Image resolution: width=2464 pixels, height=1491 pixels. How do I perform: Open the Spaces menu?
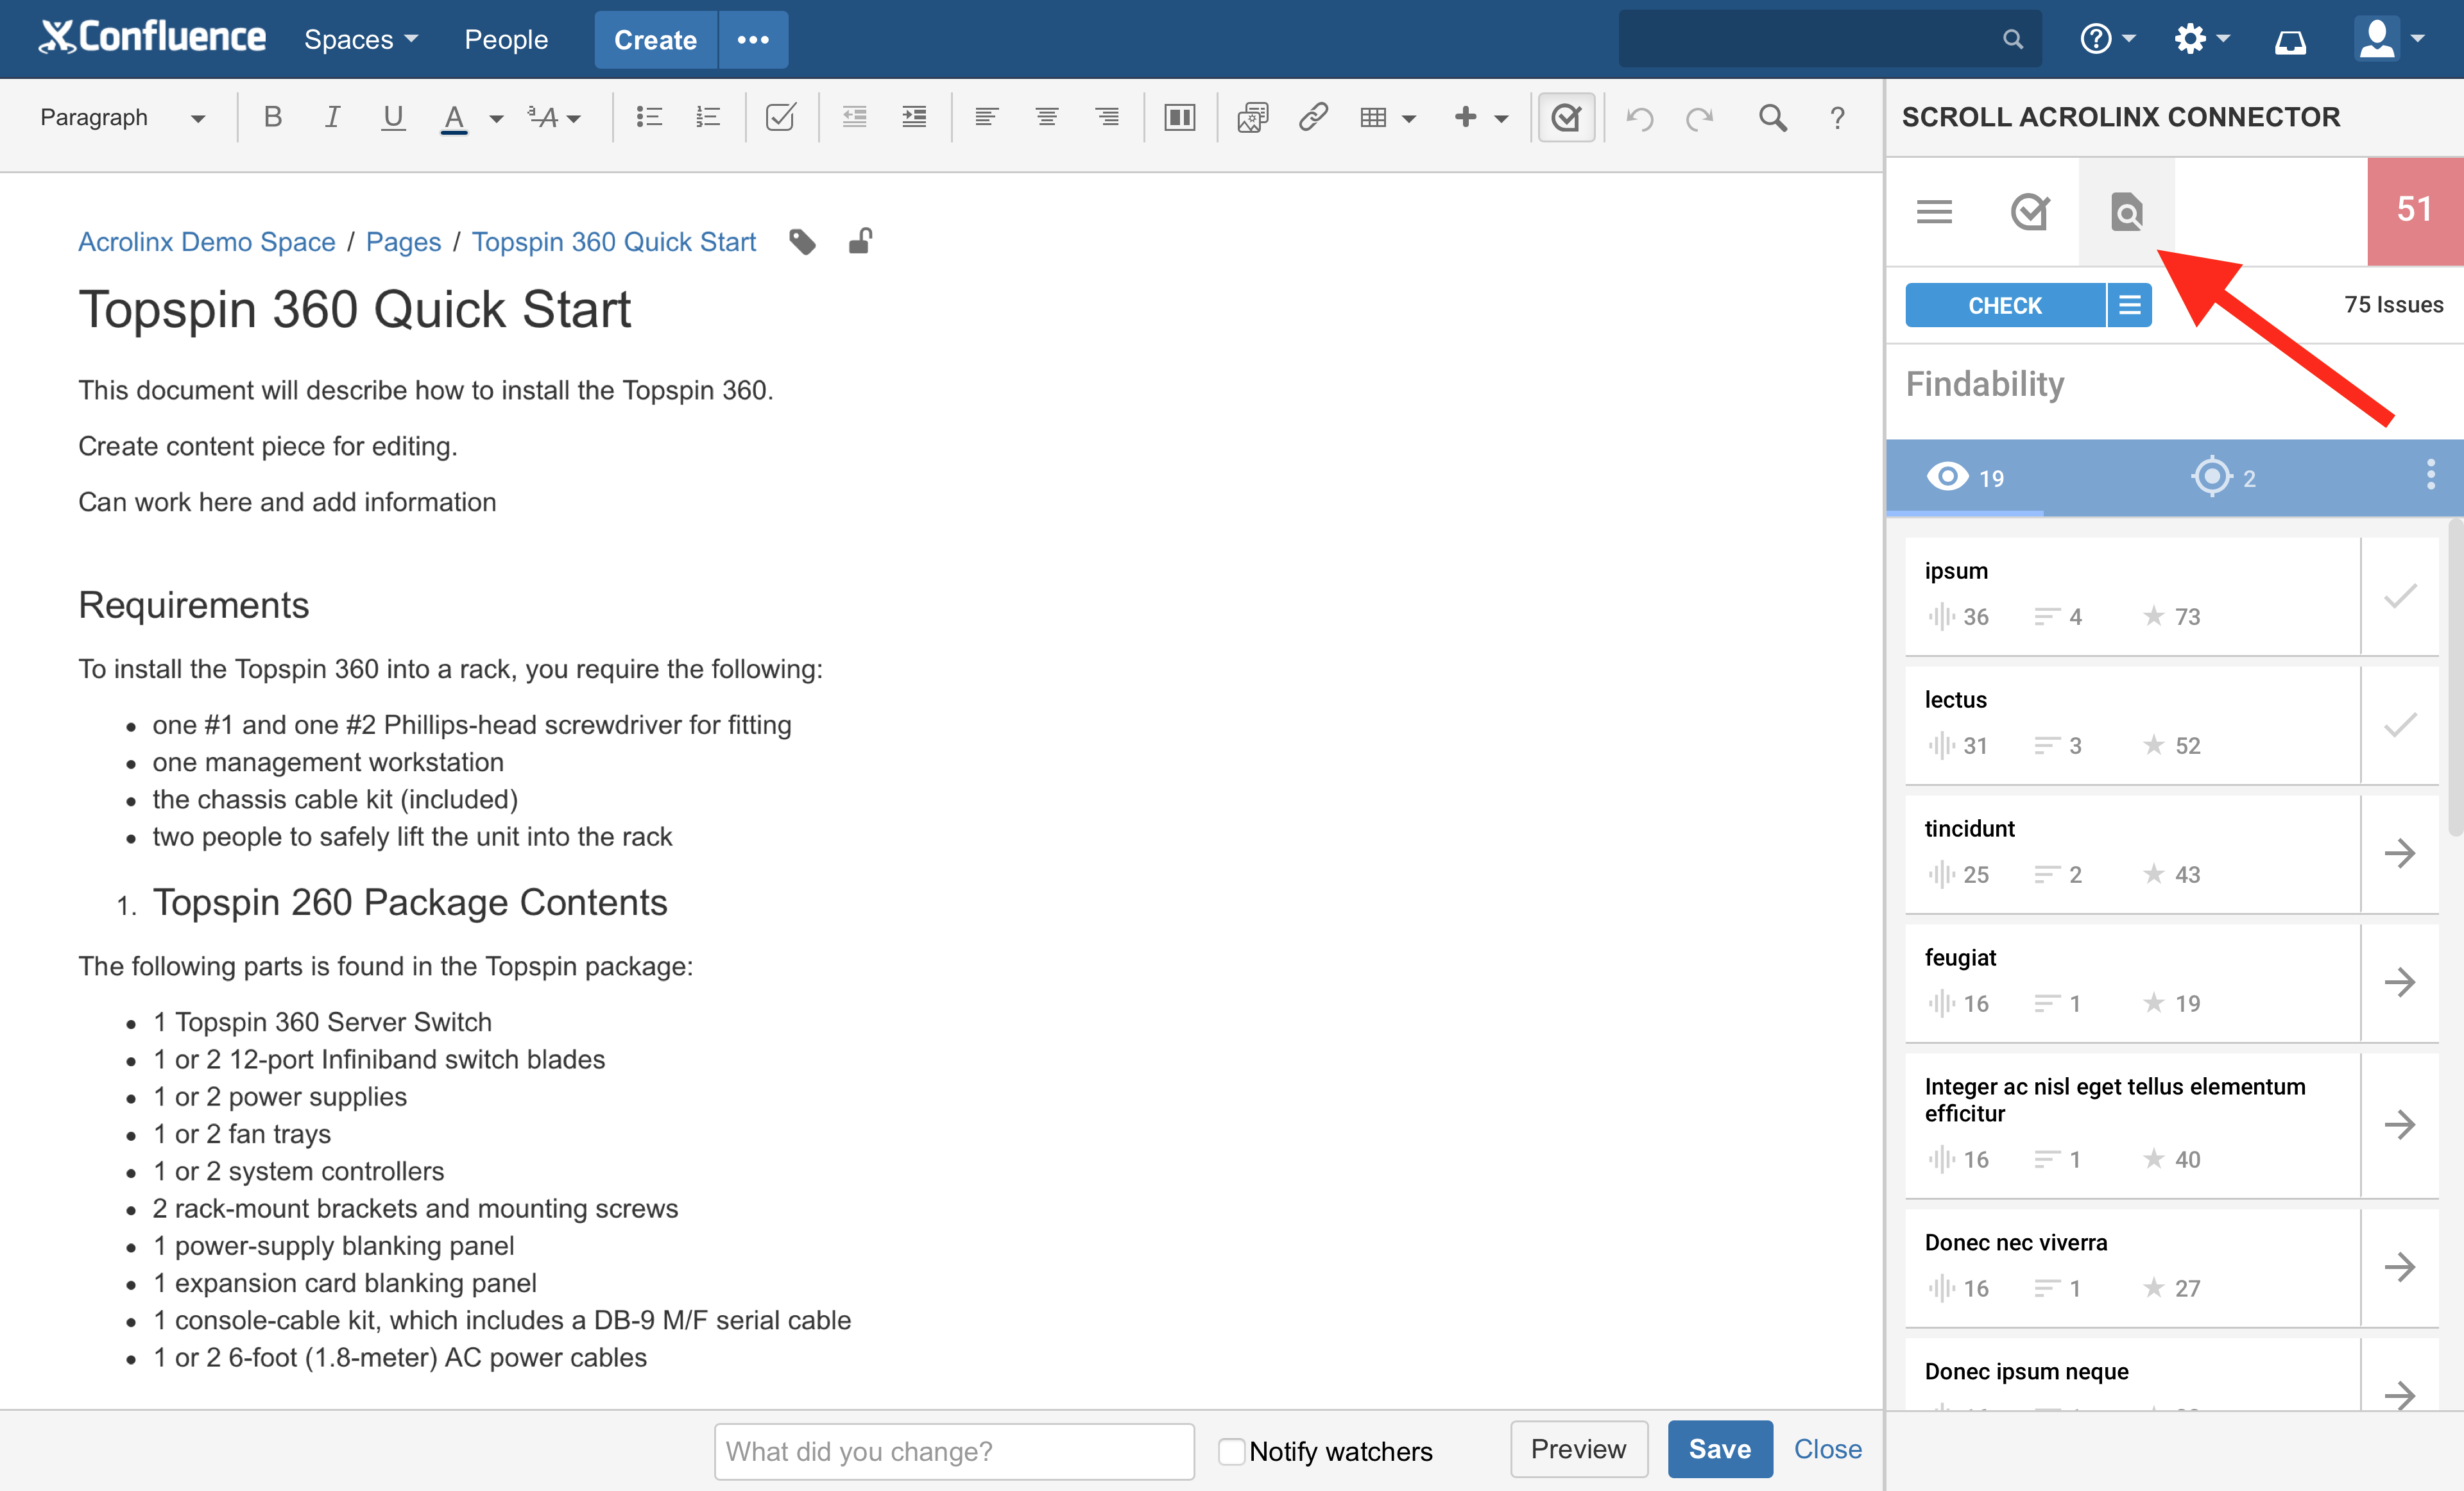click(360, 39)
